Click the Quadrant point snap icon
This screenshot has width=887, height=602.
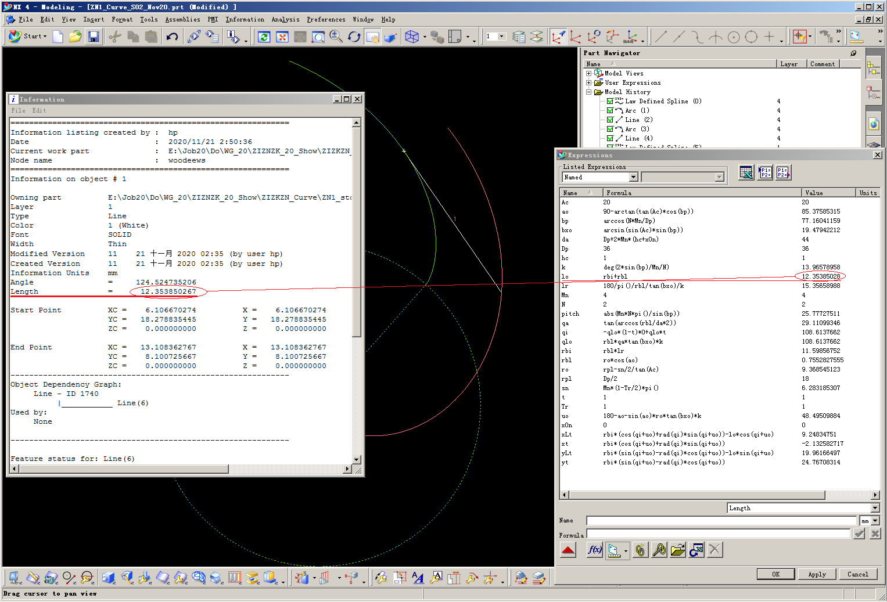pyautogui.click(x=751, y=37)
